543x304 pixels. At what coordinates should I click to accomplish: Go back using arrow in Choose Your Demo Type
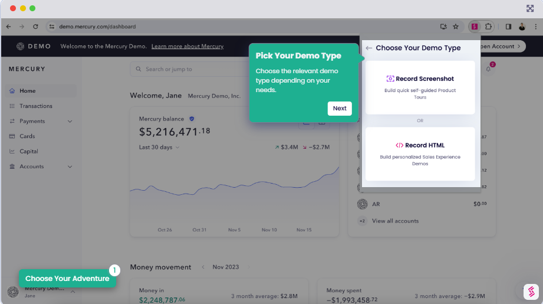coord(369,48)
